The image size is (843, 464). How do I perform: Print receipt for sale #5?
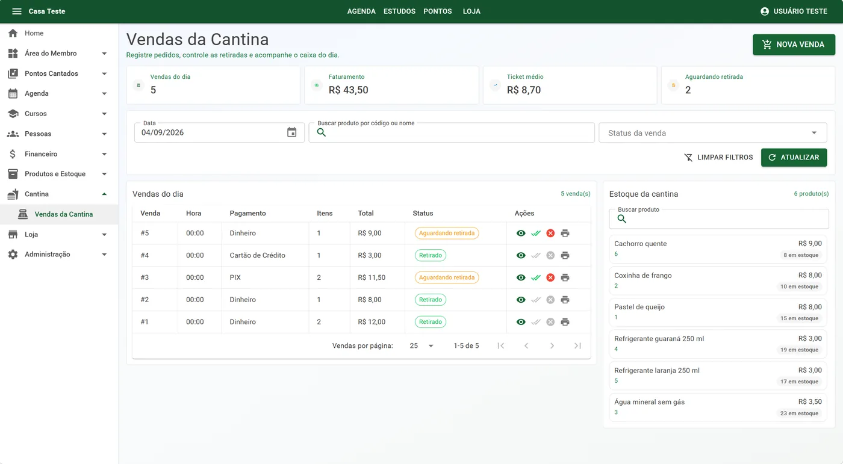565,234
